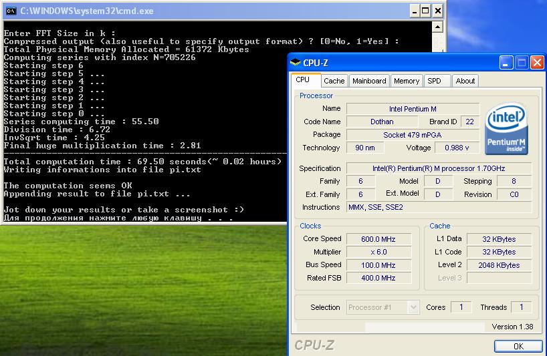Open the Mainboard tab
Viewport: 547px width, 356px height.
click(369, 81)
